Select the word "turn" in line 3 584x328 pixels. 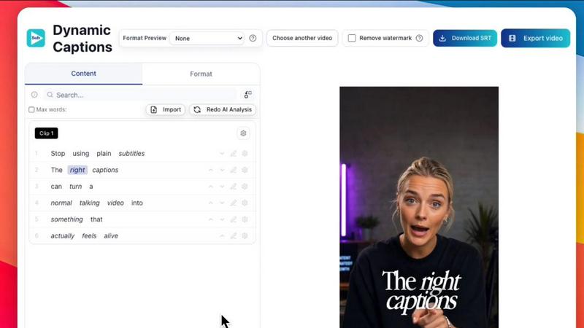[x=76, y=187]
